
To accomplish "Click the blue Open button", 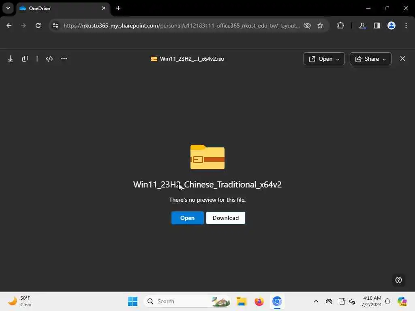I will [187, 218].
